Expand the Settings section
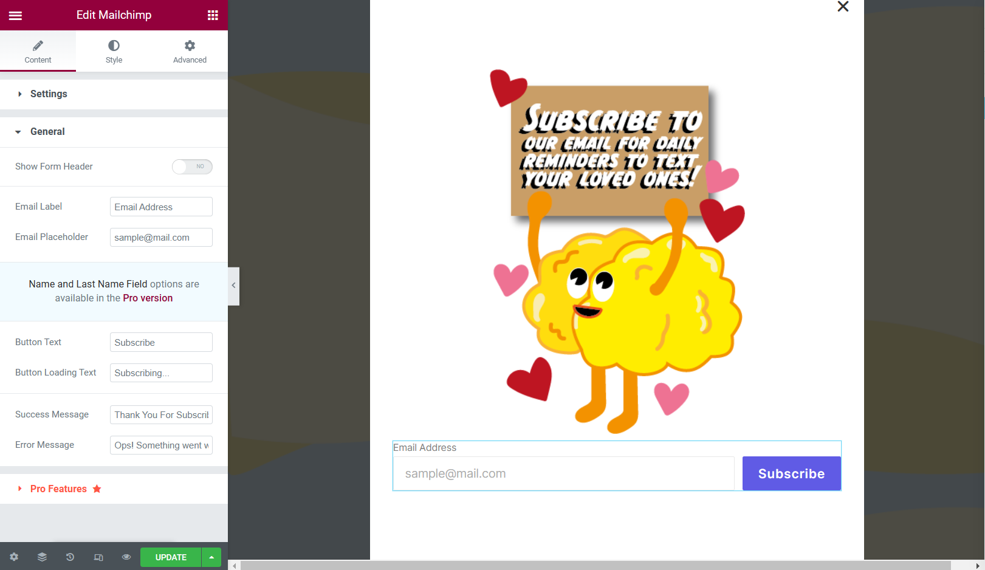Image resolution: width=985 pixels, height=570 pixels. (49, 94)
